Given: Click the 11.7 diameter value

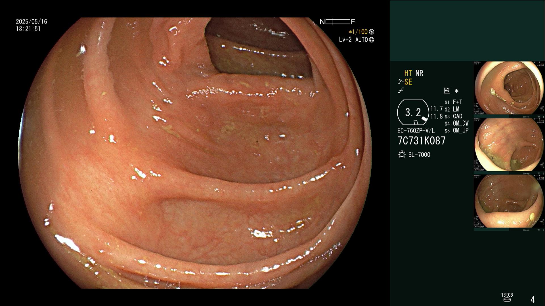Looking at the screenshot, I should [437, 109].
